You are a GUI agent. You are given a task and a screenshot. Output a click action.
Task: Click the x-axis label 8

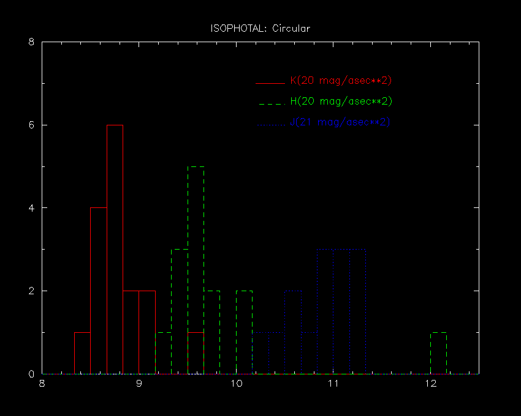pyautogui.click(x=42, y=384)
